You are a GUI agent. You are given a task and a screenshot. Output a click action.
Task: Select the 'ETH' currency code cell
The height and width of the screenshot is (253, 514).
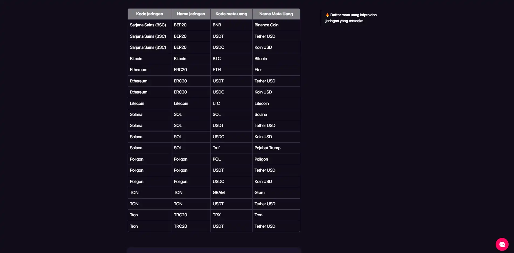(x=231, y=70)
